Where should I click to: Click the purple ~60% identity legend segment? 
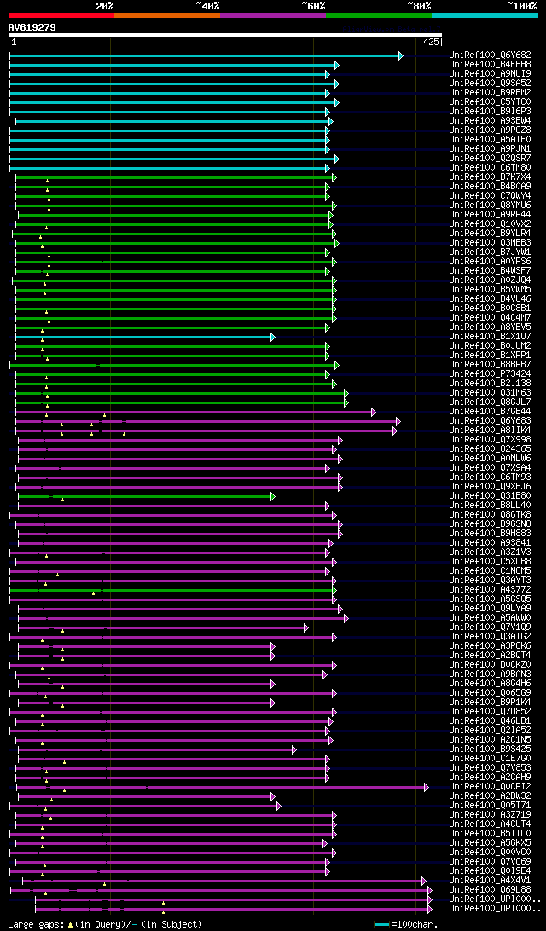click(x=273, y=14)
